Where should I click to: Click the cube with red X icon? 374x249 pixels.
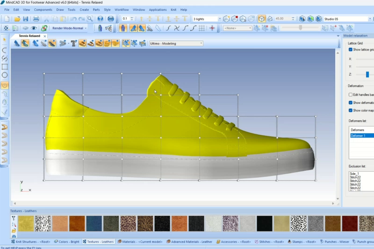[x=235, y=19]
